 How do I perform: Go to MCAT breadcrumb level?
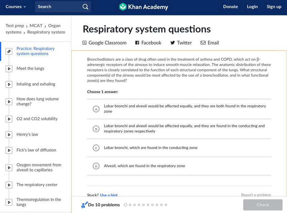36,26
